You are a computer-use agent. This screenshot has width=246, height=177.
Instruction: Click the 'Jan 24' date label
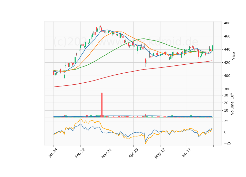click(x=53, y=153)
